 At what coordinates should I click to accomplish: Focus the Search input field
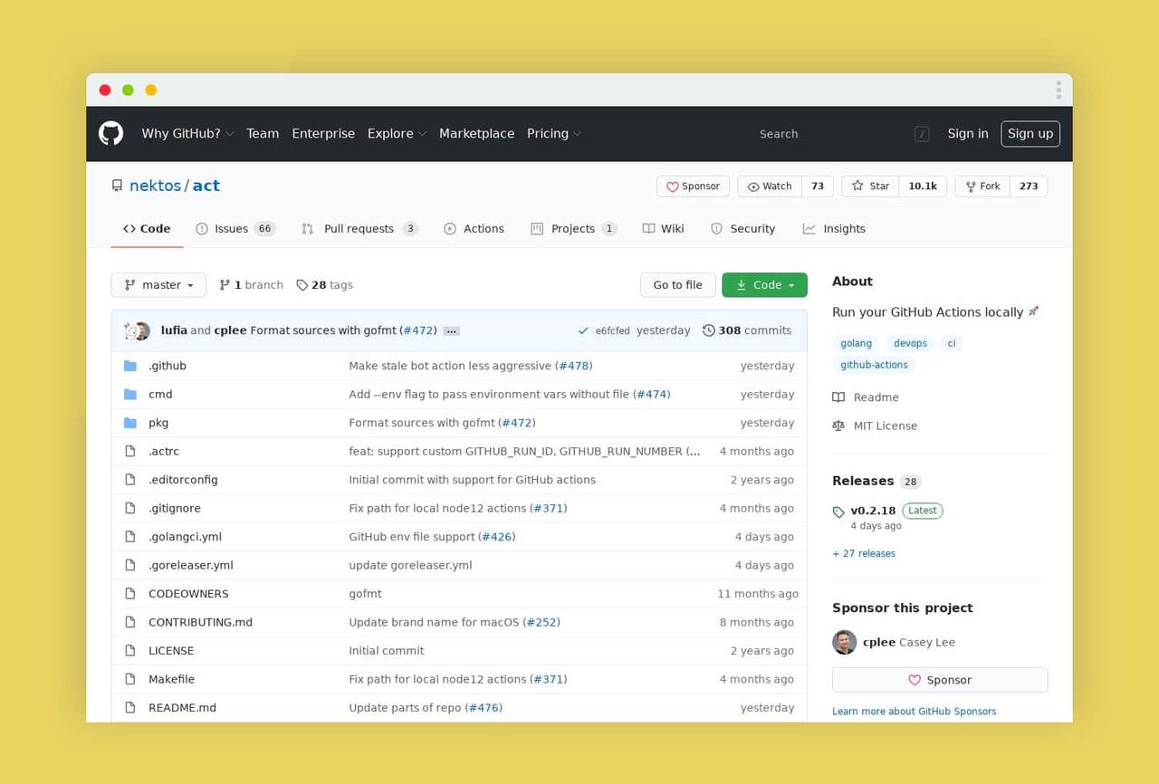pyautogui.click(x=833, y=134)
